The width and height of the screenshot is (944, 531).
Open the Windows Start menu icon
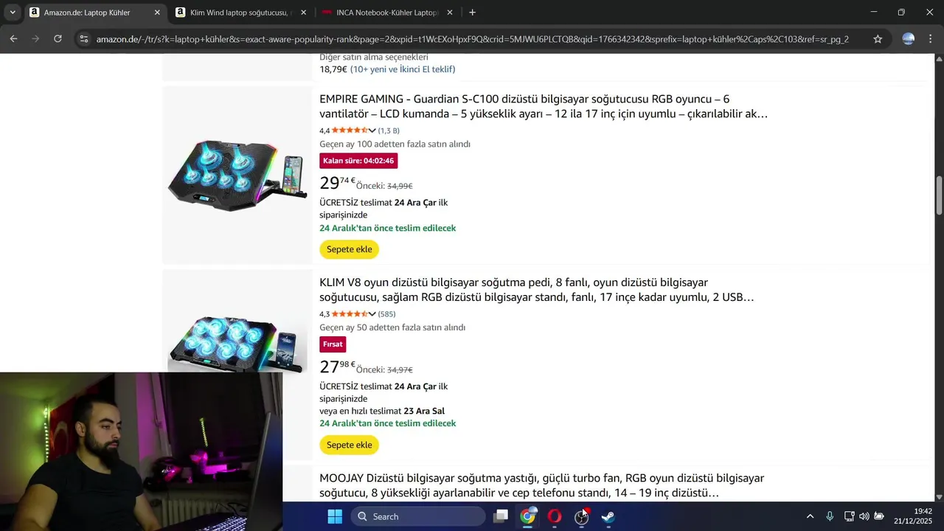[x=335, y=516]
